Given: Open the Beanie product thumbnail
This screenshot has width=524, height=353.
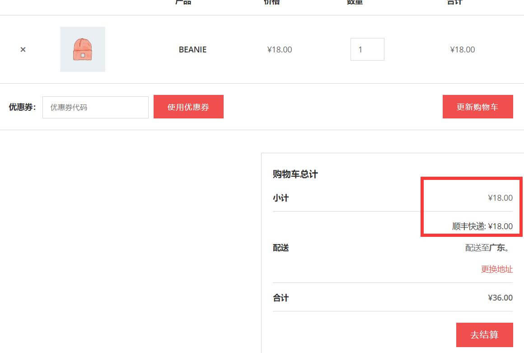Looking at the screenshot, I should coord(83,49).
